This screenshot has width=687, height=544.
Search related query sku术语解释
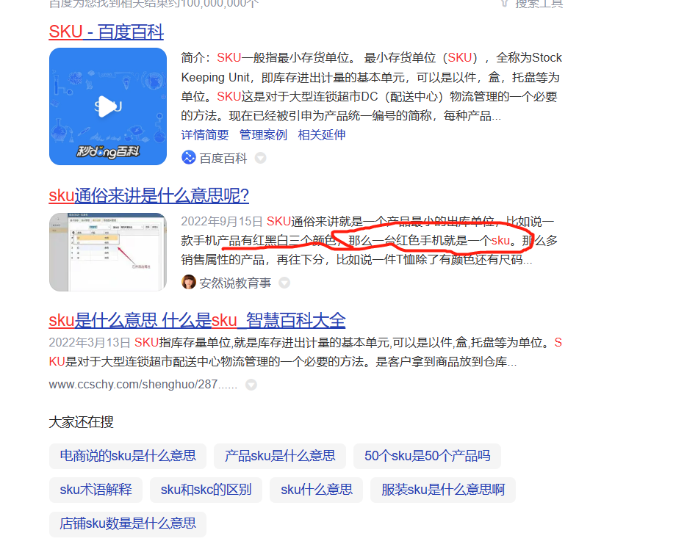click(96, 490)
